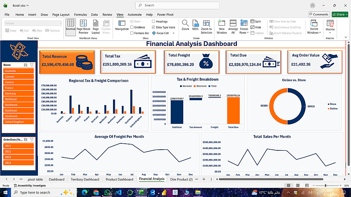
Task: Disable Data Type Icons checkbox
Action: point(153,27)
